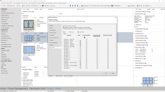The image size is (165, 92).
Task: Click the Settings gear toolbar icon
Action: [x=137, y=6]
